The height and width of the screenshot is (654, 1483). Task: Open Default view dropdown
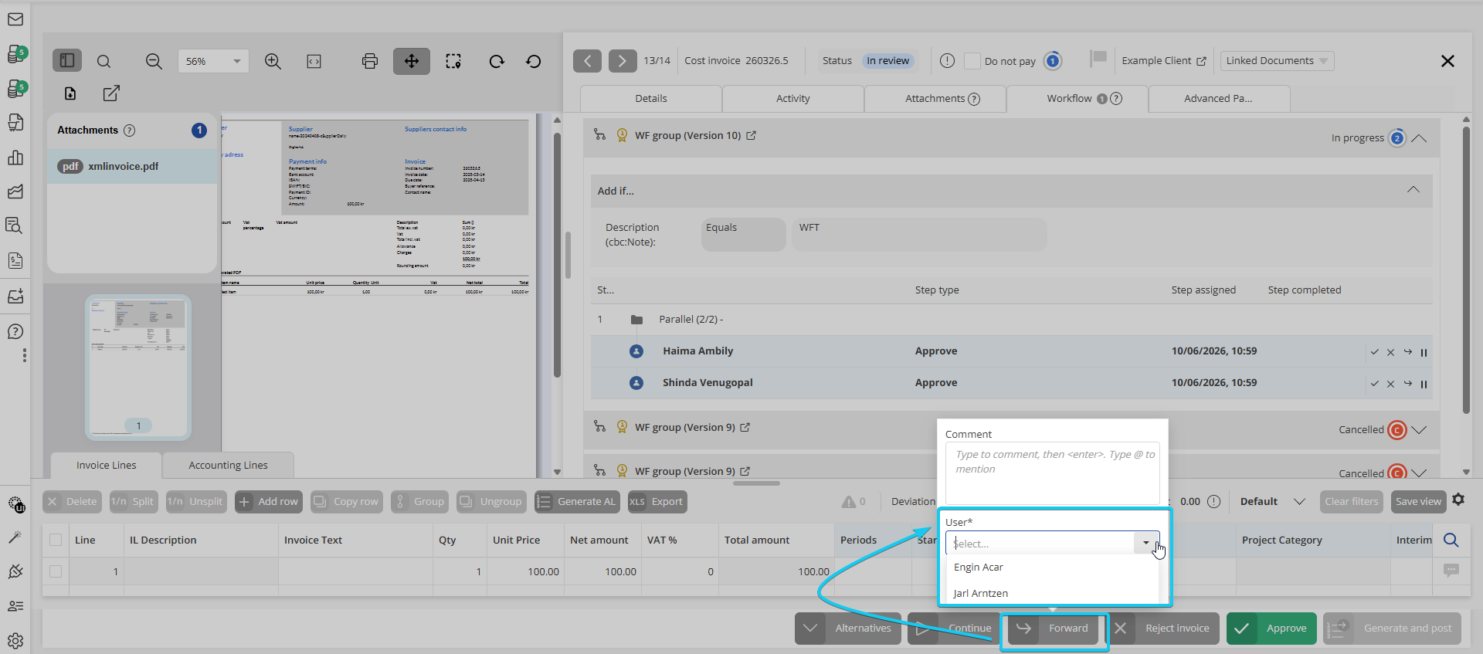pyautogui.click(x=1273, y=502)
